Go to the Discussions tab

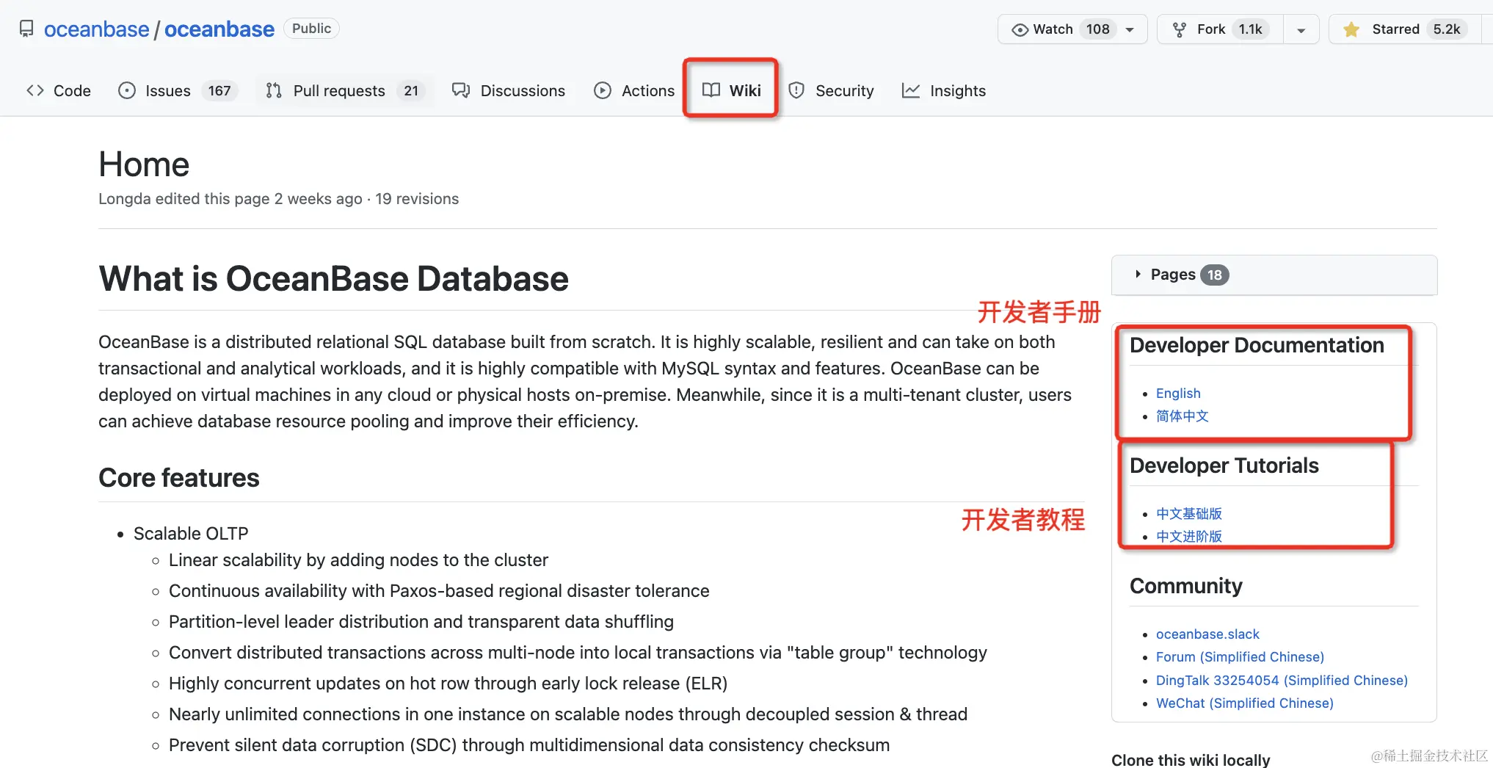pos(509,90)
